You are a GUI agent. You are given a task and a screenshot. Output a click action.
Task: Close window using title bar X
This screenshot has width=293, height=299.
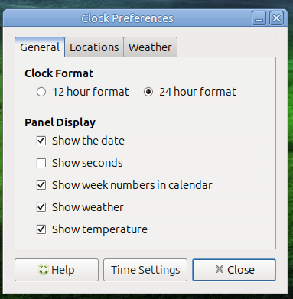[276, 18]
